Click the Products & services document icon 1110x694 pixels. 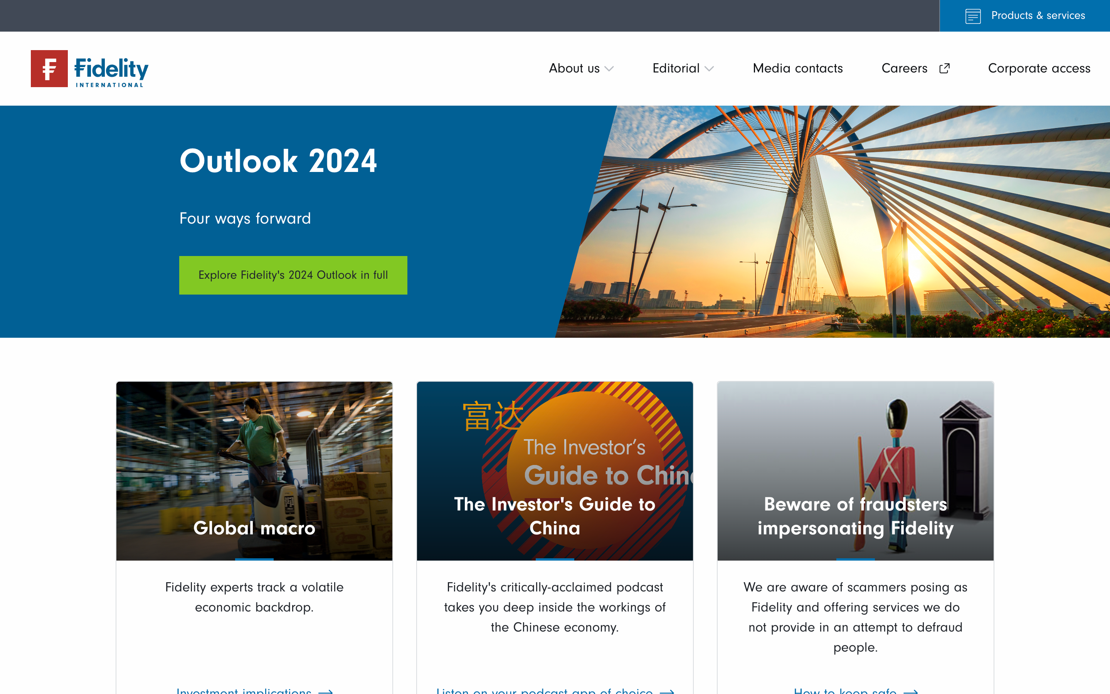point(973,16)
